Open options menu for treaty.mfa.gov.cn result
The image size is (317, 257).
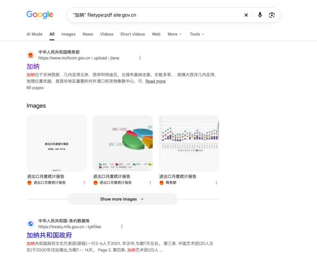122,226
